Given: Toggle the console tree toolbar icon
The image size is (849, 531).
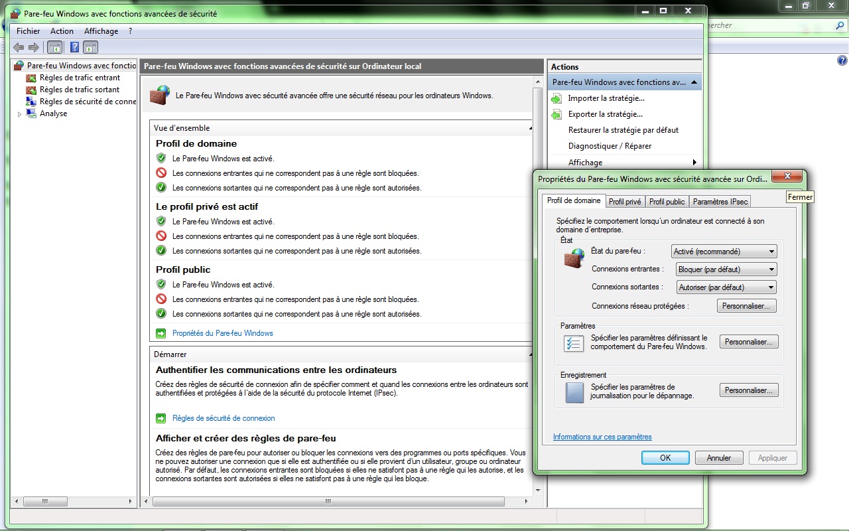Looking at the screenshot, I should (x=55, y=47).
